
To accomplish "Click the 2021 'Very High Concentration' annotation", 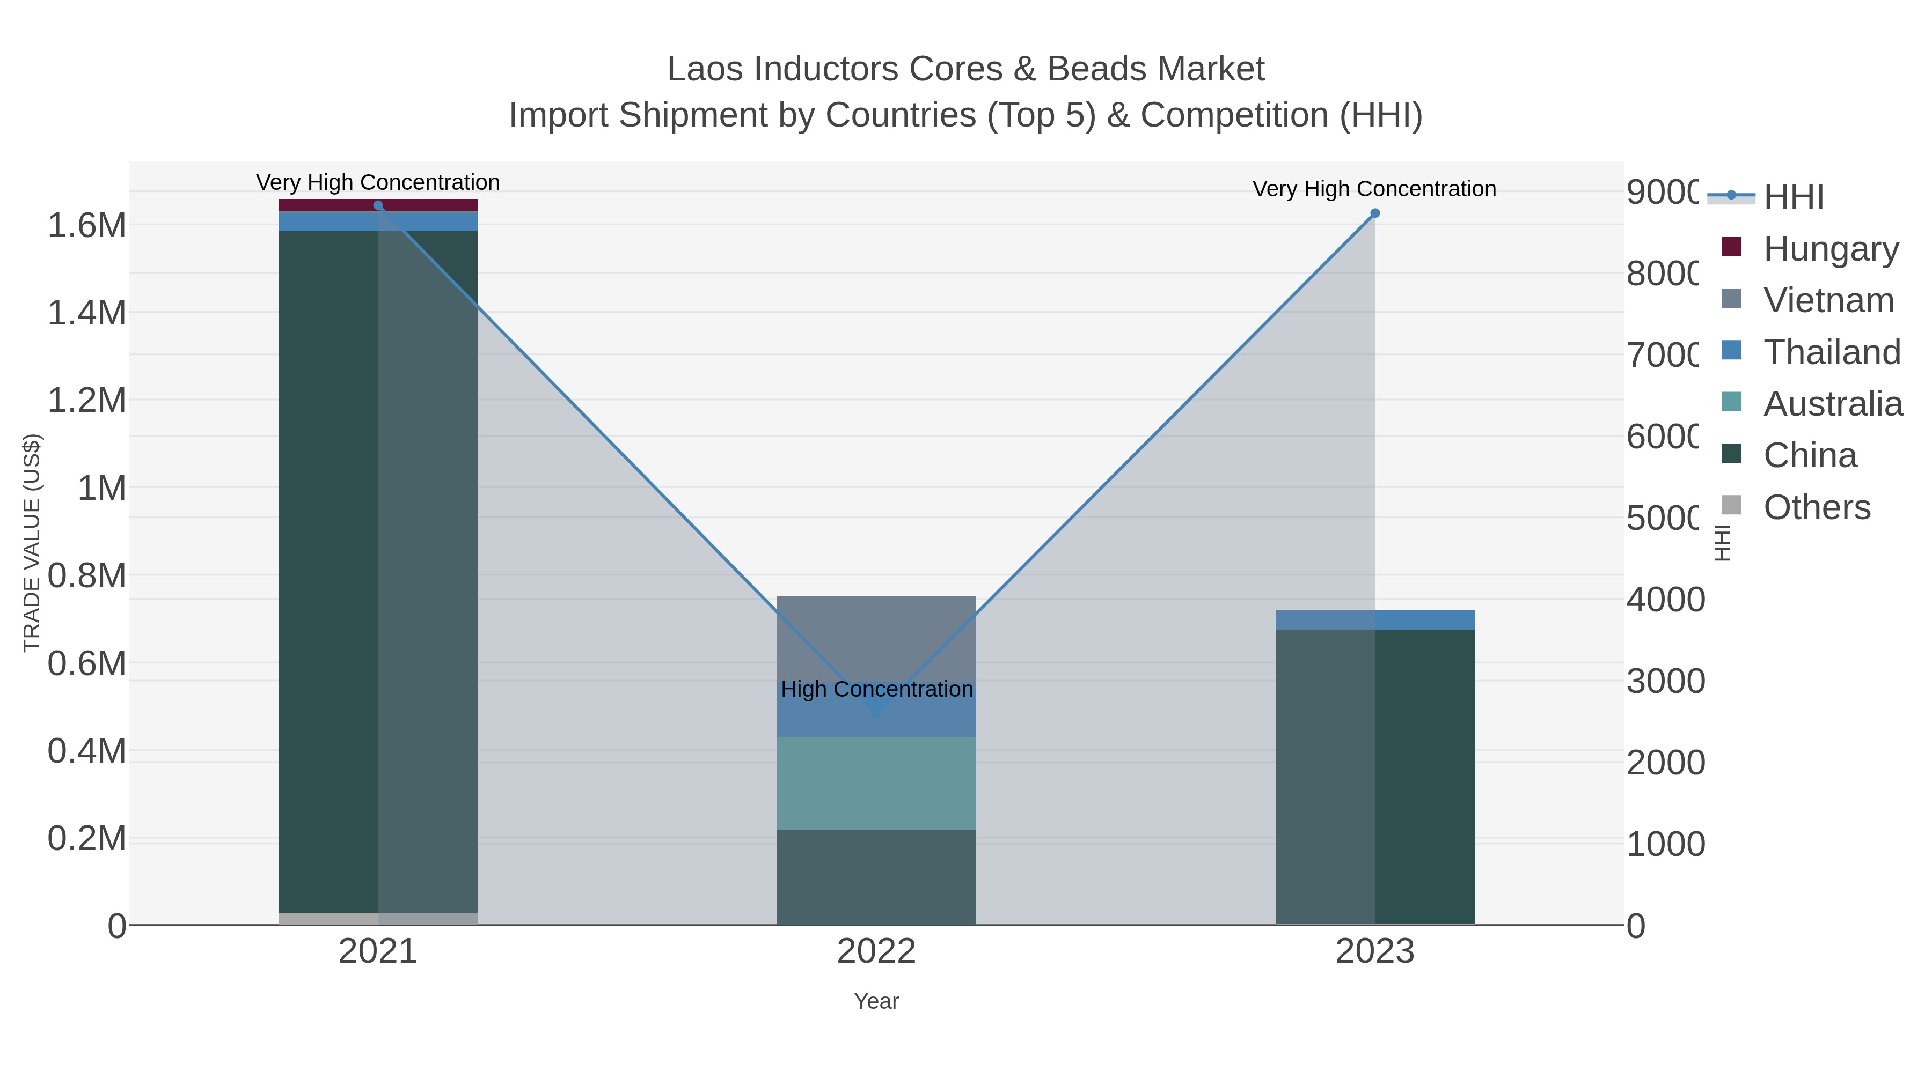I will 378,182.
